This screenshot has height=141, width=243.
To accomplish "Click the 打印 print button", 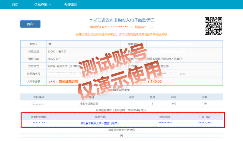I will click(30, 24).
